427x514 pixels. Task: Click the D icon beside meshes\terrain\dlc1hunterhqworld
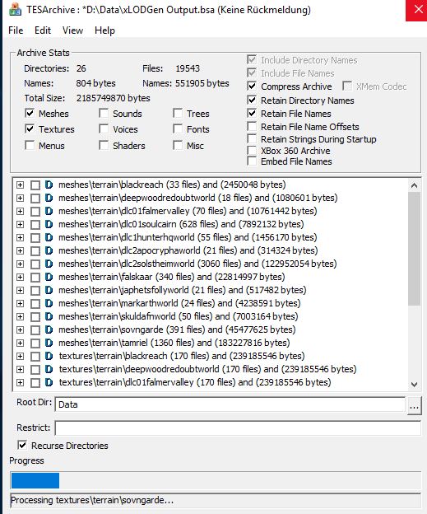[x=49, y=237]
